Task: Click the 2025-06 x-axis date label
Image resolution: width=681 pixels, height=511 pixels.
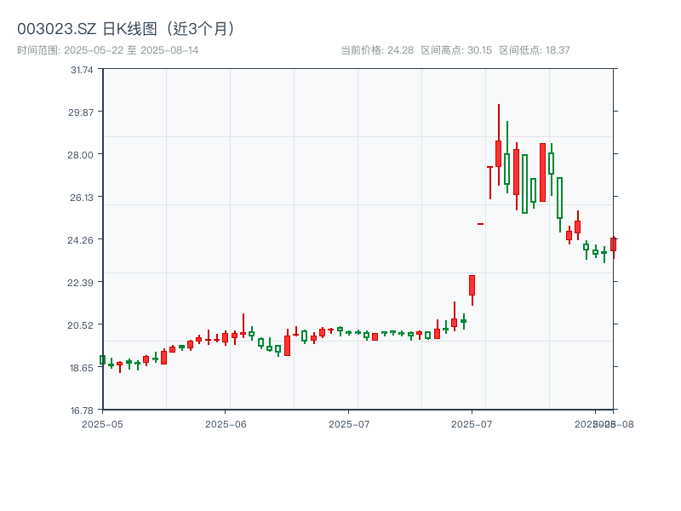Action: point(226,423)
